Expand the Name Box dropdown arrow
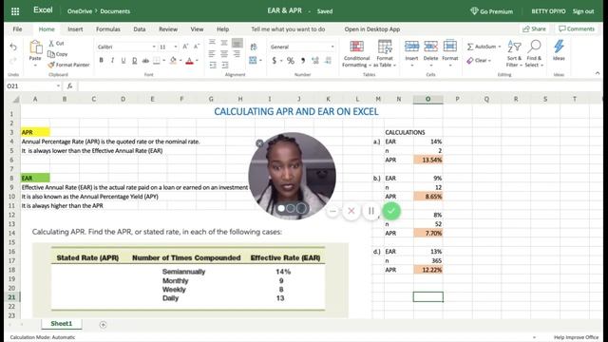 click(58, 86)
